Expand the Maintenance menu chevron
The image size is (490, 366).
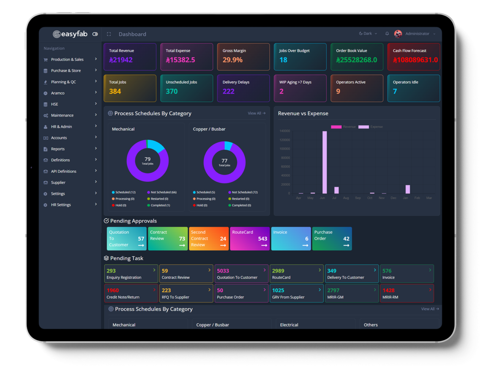[x=96, y=115]
